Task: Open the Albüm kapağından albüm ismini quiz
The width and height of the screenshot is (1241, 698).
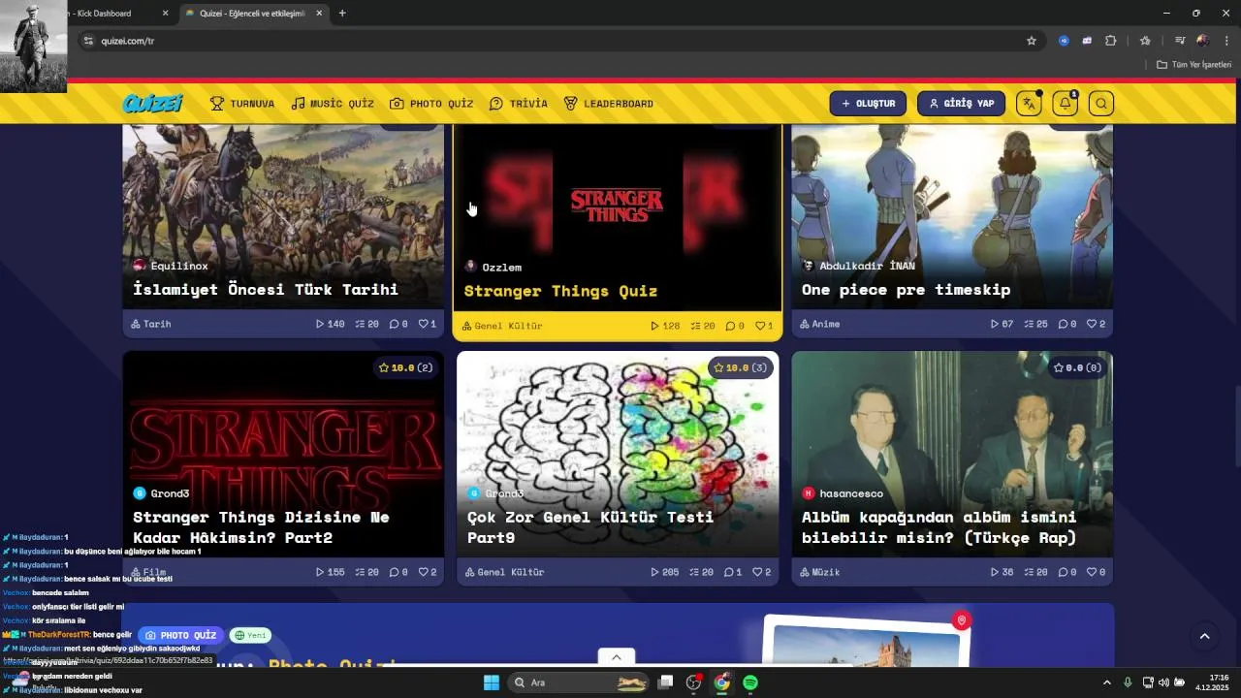Action: [x=939, y=527]
